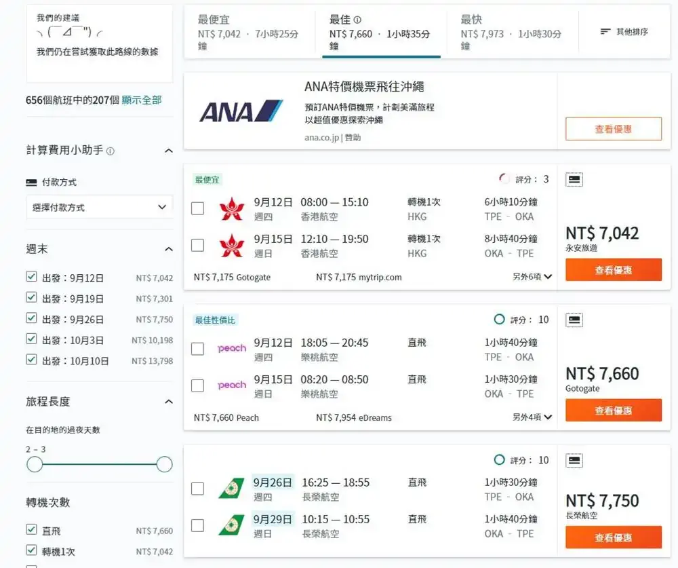This screenshot has height=568, width=678.
Task: Click card icon on NT$ 7,750 result
Action: tap(574, 460)
